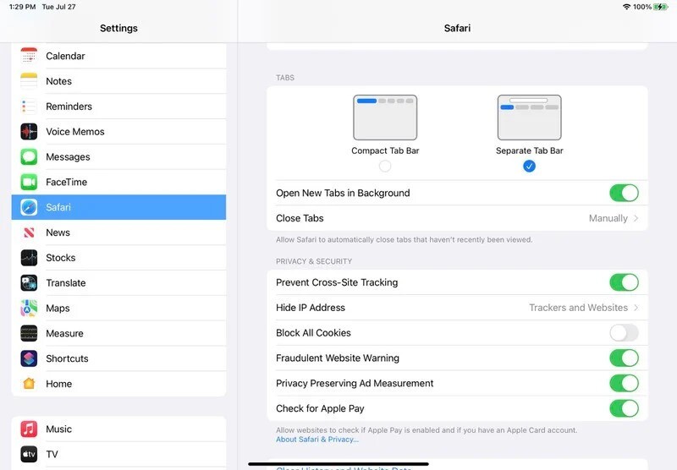Open the Calendar app icon in sidebar

[30, 56]
